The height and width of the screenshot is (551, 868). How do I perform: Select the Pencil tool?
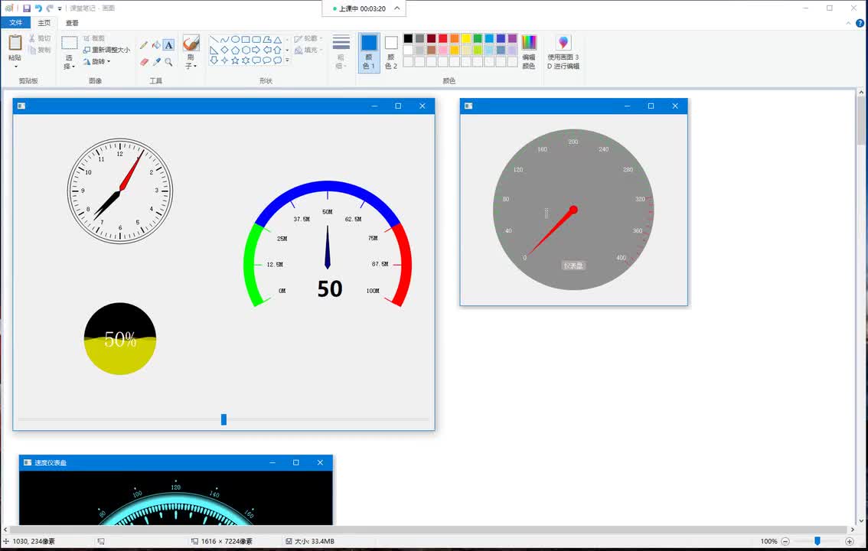144,45
